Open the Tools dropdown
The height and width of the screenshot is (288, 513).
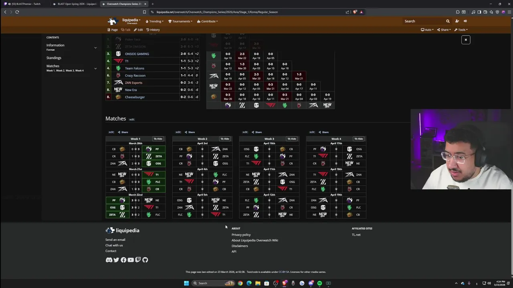tap(461, 30)
